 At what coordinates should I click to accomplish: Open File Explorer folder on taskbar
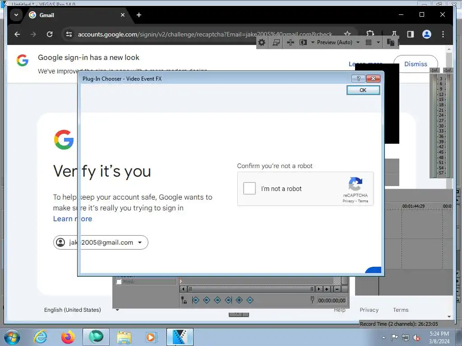pyautogui.click(x=124, y=337)
